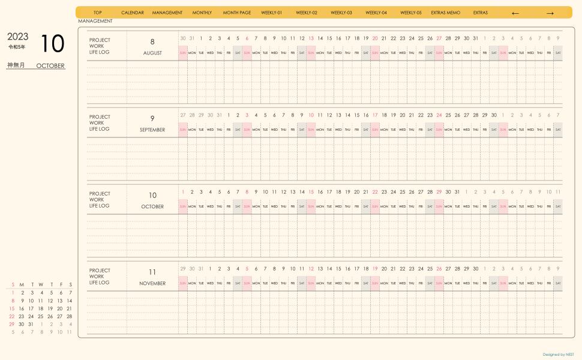Select date 15 Sunday in October timeline
This screenshot has width=582, height=360.
click(311, 192)
